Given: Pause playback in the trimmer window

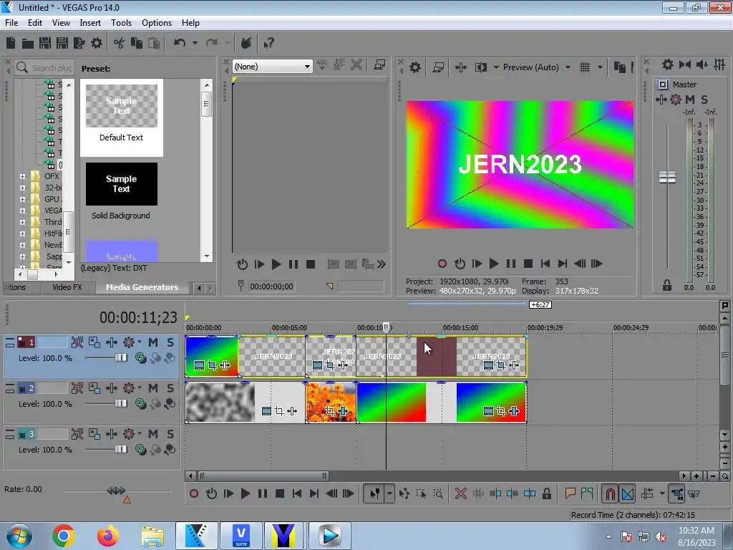Looking at the screenshot, I should pos(293,264).
